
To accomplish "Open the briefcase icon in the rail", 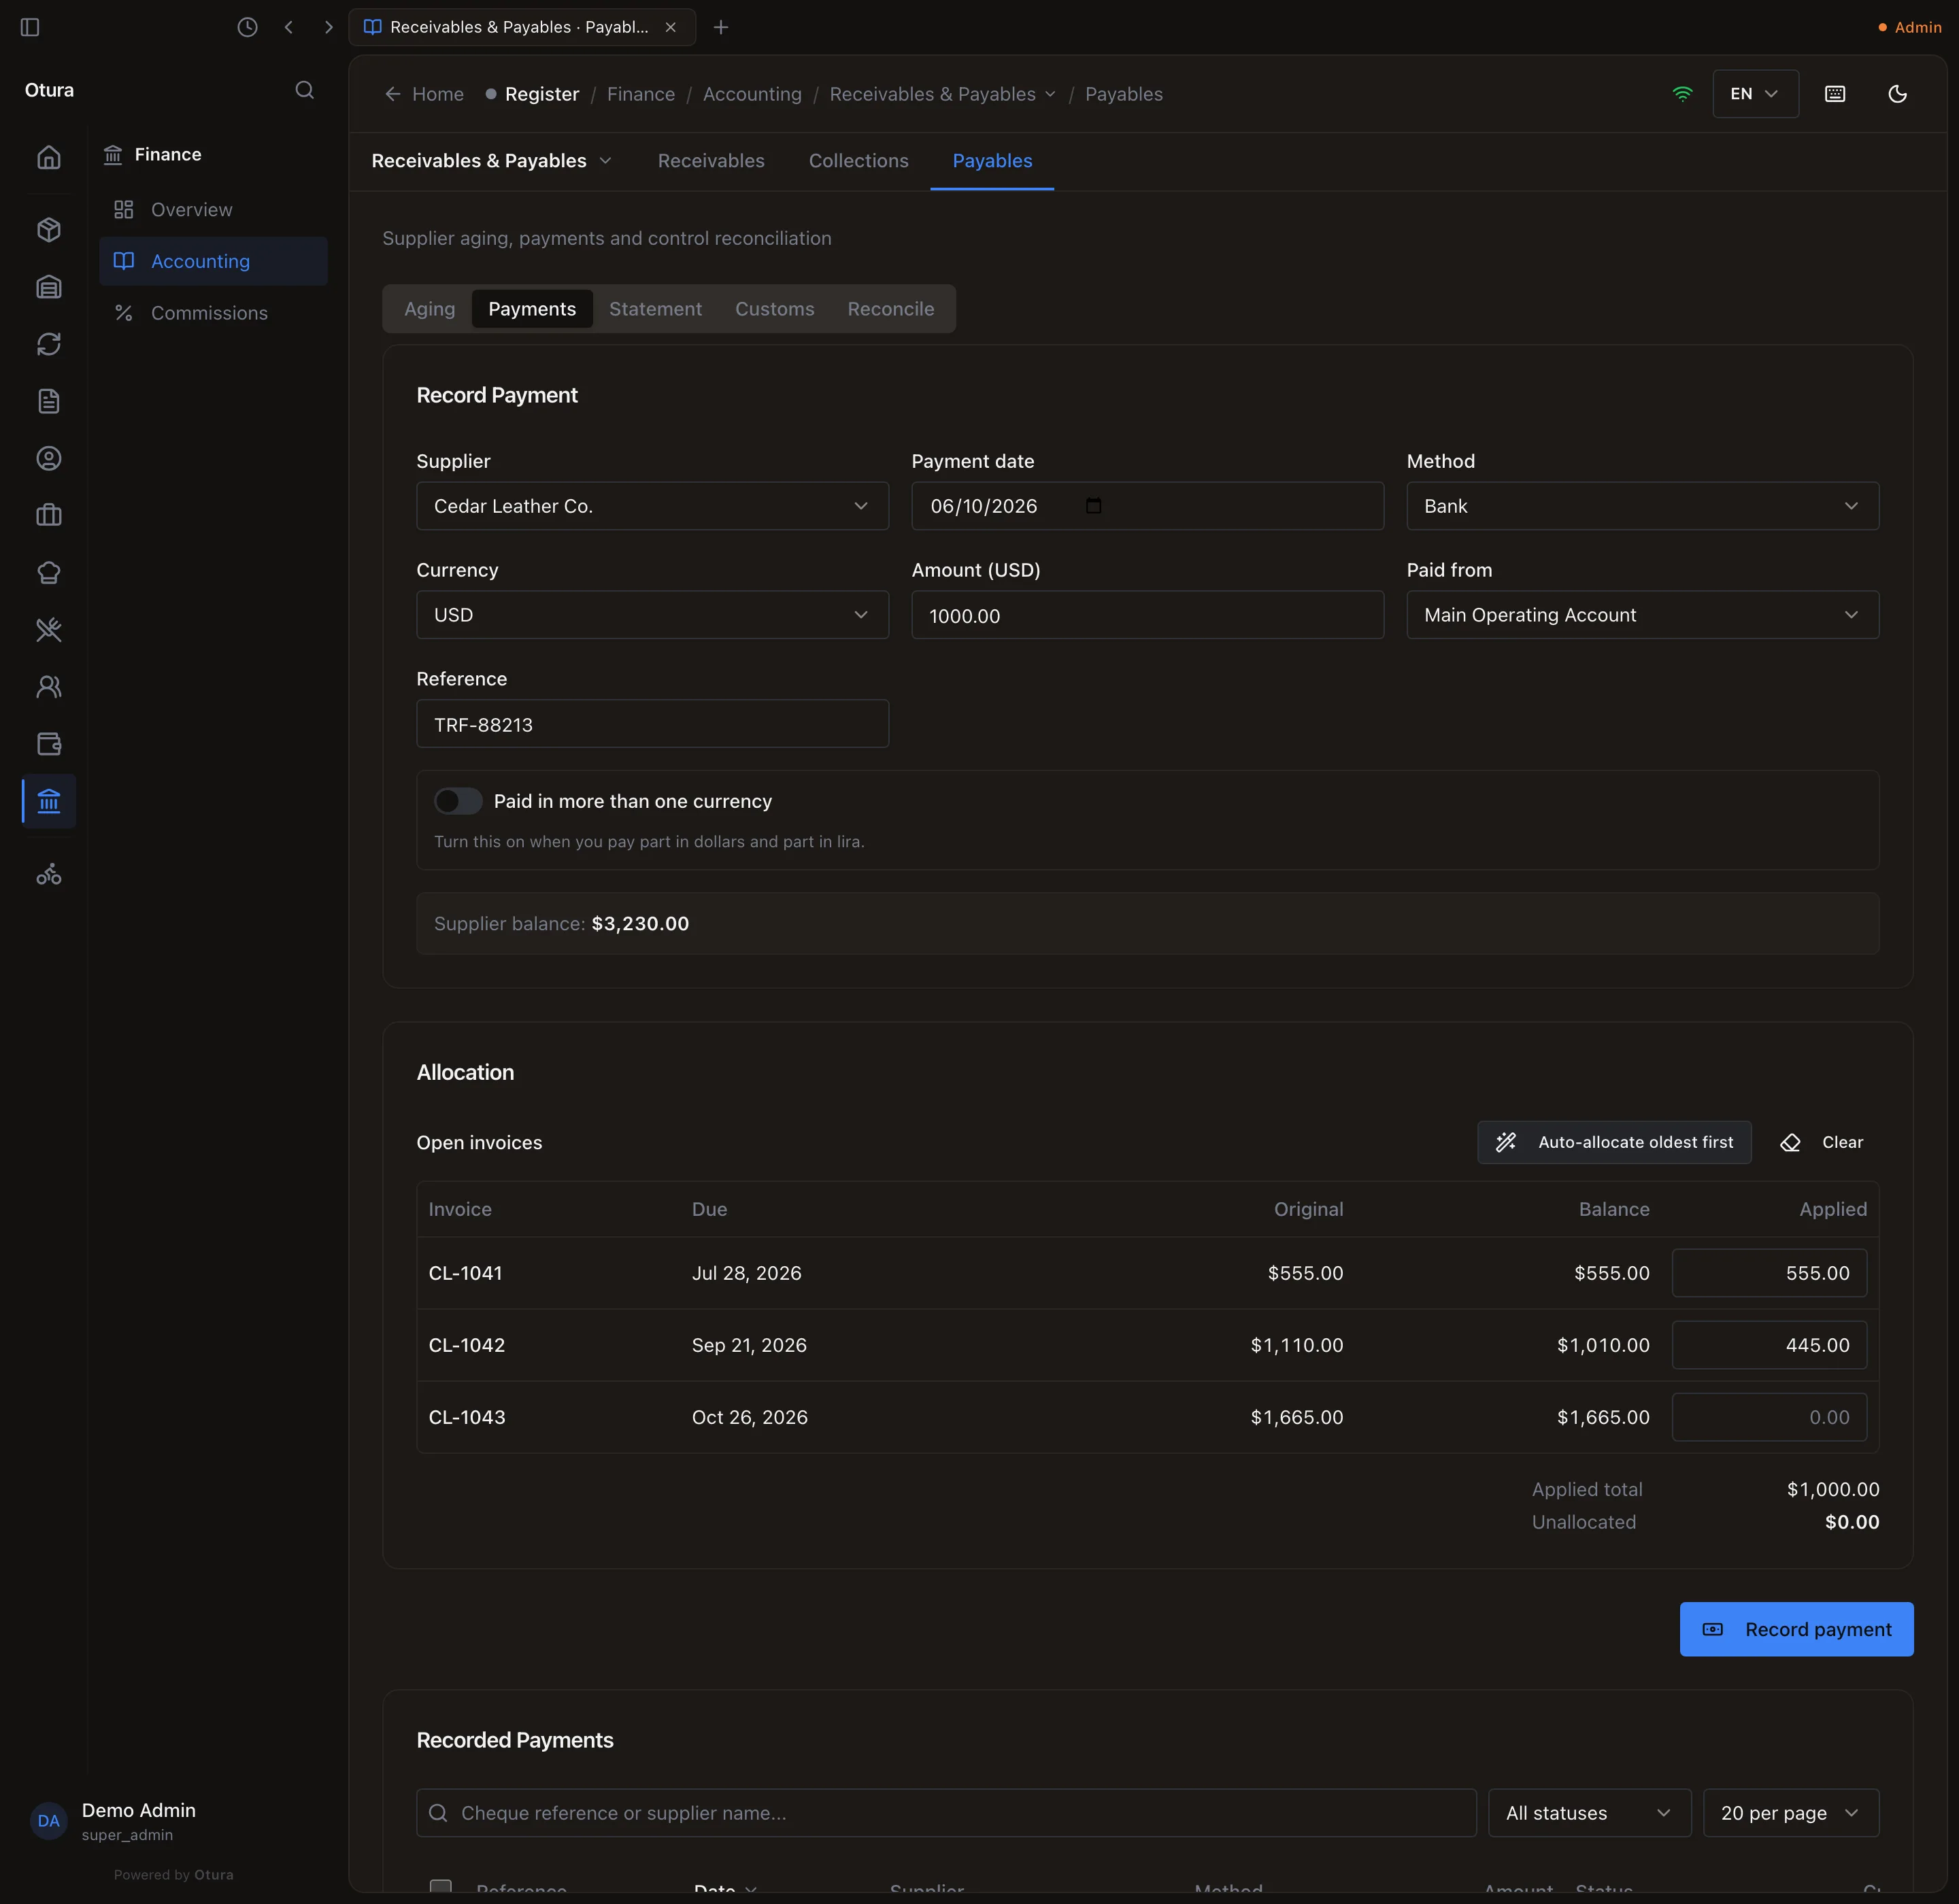I will pyautogui.click(x=49, y=515).
